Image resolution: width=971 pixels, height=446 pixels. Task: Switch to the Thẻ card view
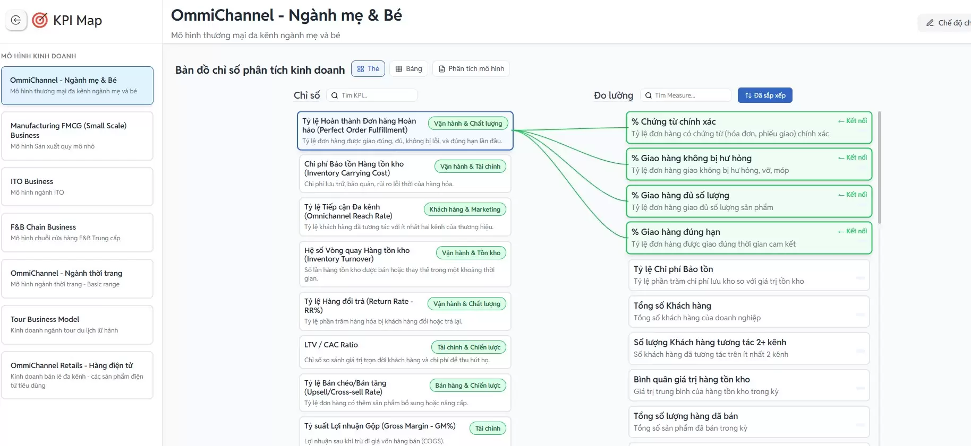[368, 69]
